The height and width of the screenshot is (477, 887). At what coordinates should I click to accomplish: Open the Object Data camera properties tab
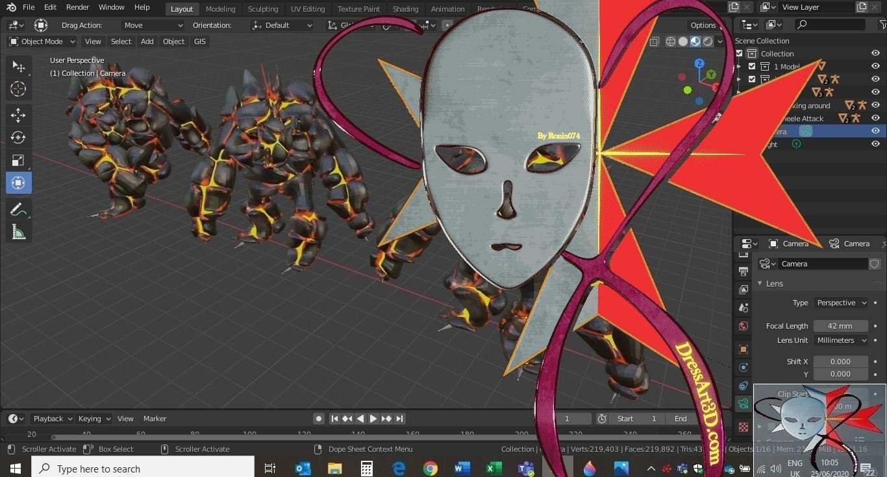point(744,403)
